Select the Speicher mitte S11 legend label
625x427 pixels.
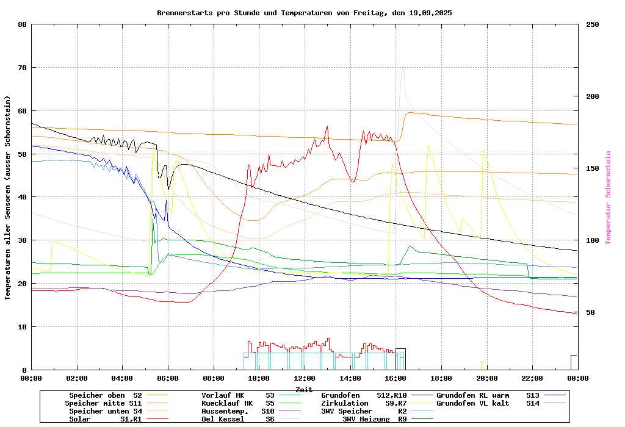tap(103, 403)
